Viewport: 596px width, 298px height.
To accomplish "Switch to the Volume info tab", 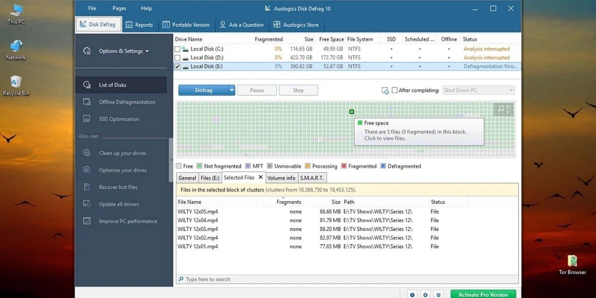I will click(x=281, y=178).
